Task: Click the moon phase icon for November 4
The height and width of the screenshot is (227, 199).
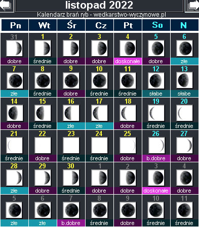Action: (x=128, y=48)
